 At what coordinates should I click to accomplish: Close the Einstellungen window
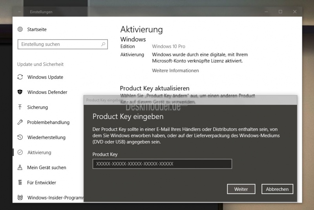(x=295, y=12)
